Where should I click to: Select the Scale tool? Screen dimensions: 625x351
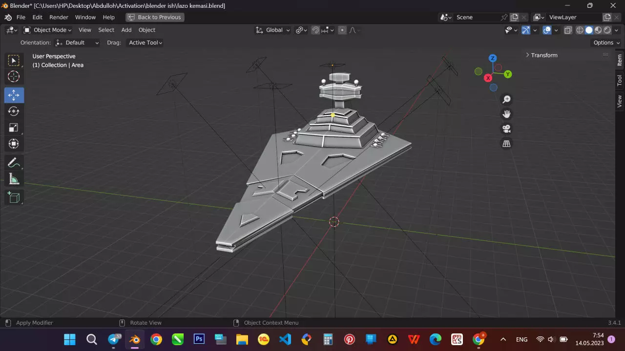[x=14, y=128]
